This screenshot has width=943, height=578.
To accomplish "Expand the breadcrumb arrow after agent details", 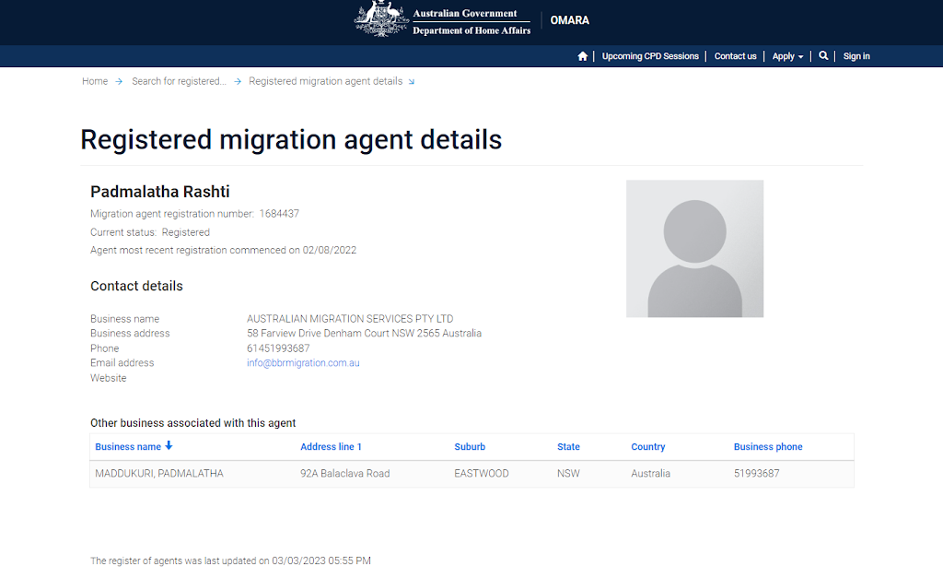I will point(412,82).
